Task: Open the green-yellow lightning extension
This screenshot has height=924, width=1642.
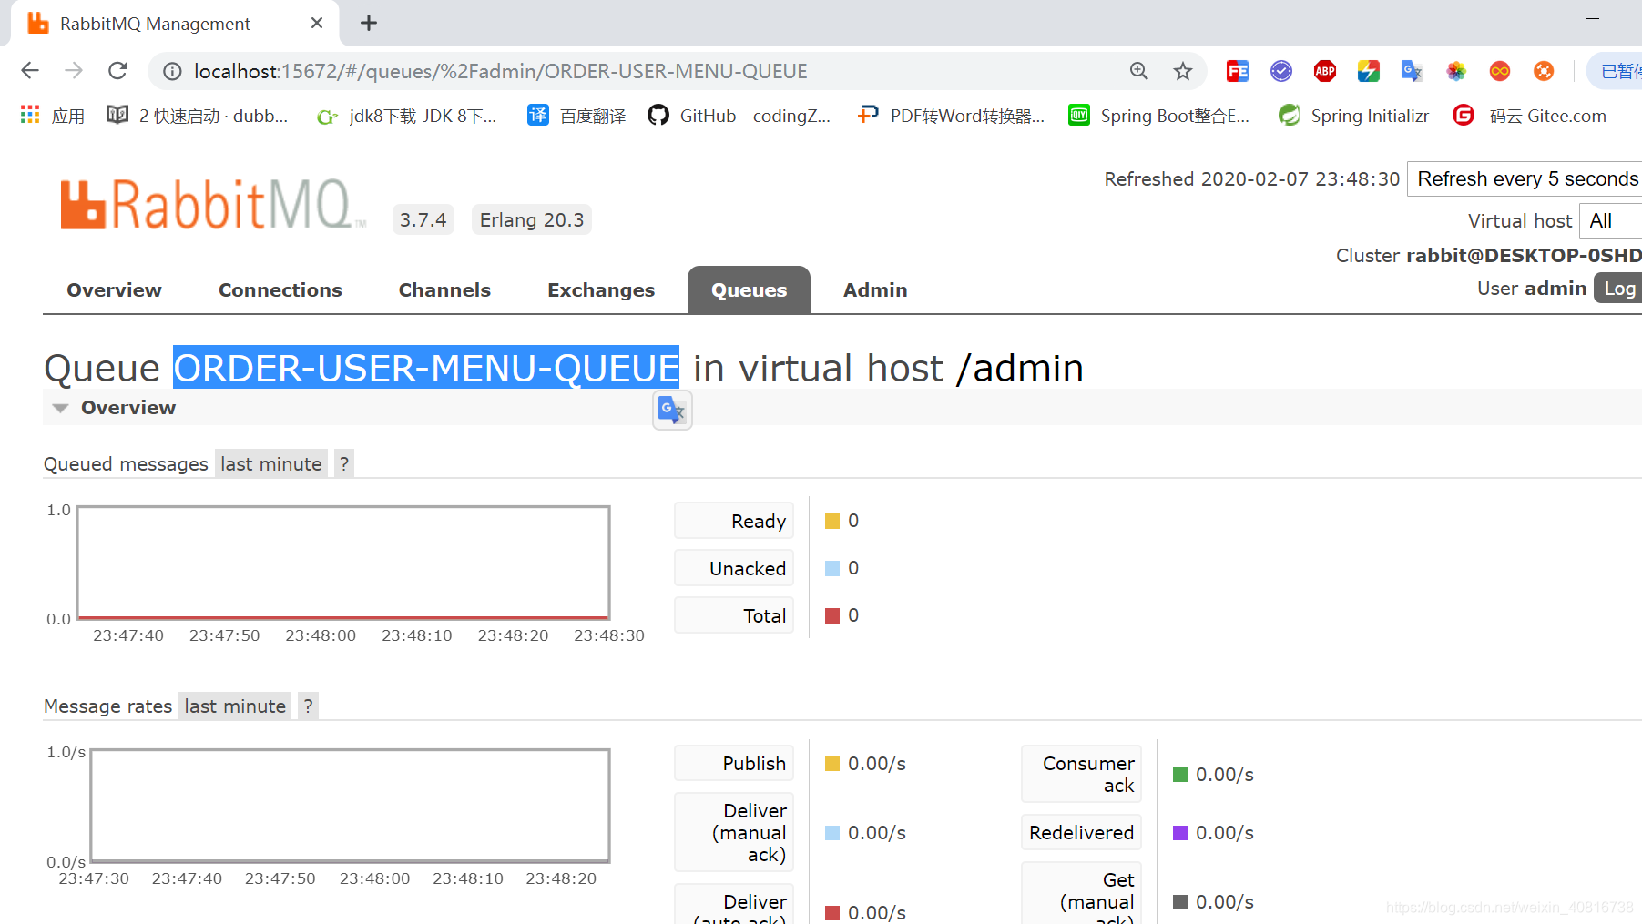Action: pyautogui.click(x=1369, y=71)
